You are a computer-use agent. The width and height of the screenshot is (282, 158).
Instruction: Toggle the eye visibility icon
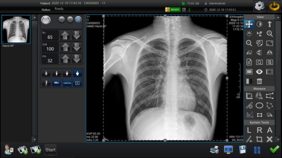259,72
